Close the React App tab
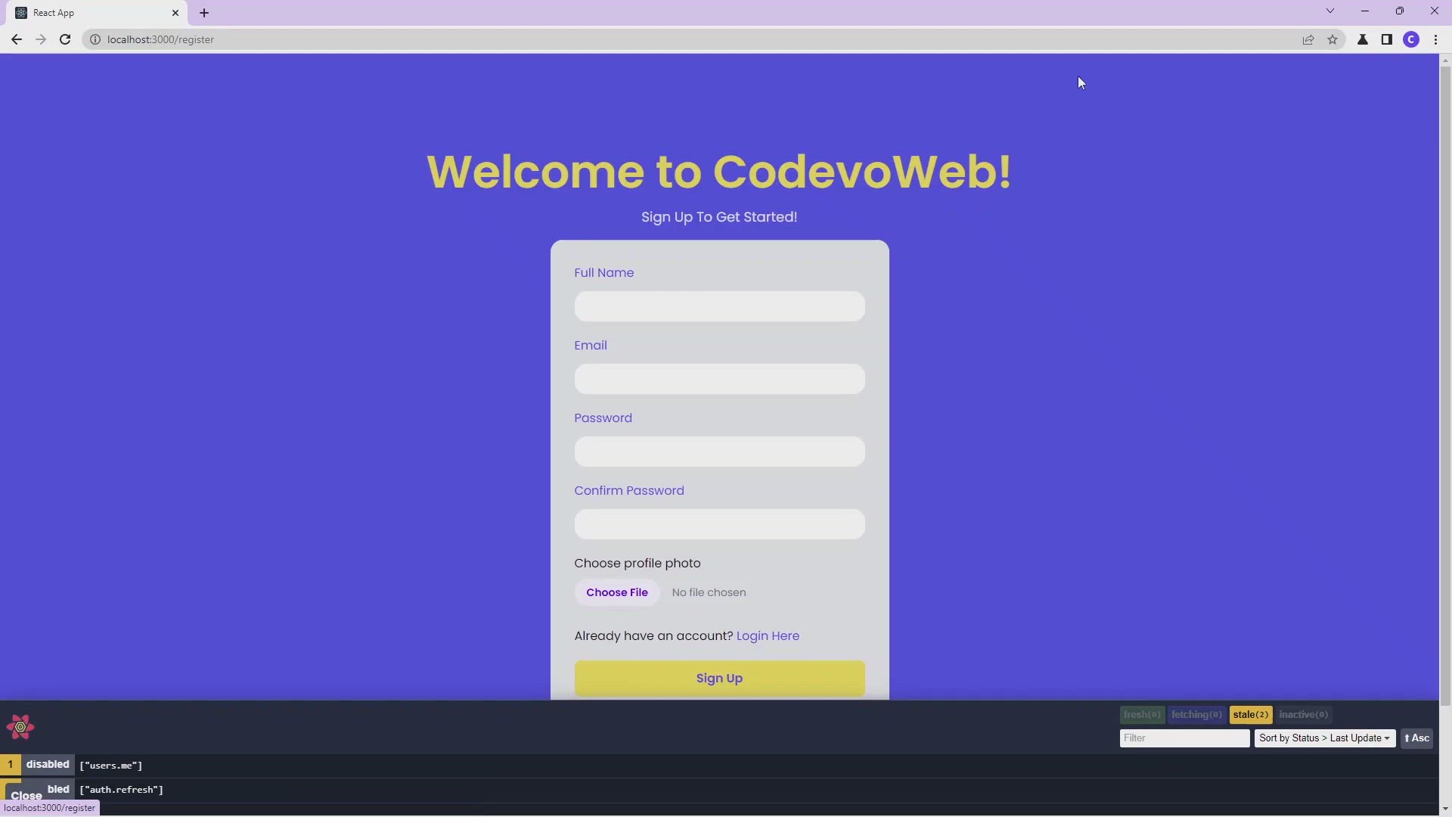The height and width of the screenshot is (817, 1452). (175, 13)
